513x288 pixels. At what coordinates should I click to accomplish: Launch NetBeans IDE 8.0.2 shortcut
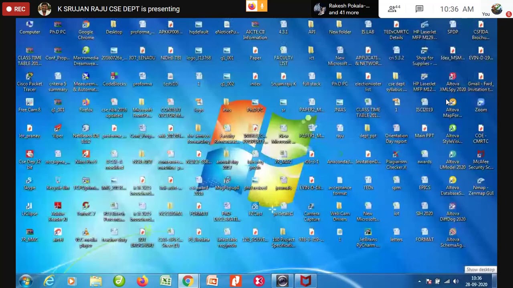(x=86, y=134)
